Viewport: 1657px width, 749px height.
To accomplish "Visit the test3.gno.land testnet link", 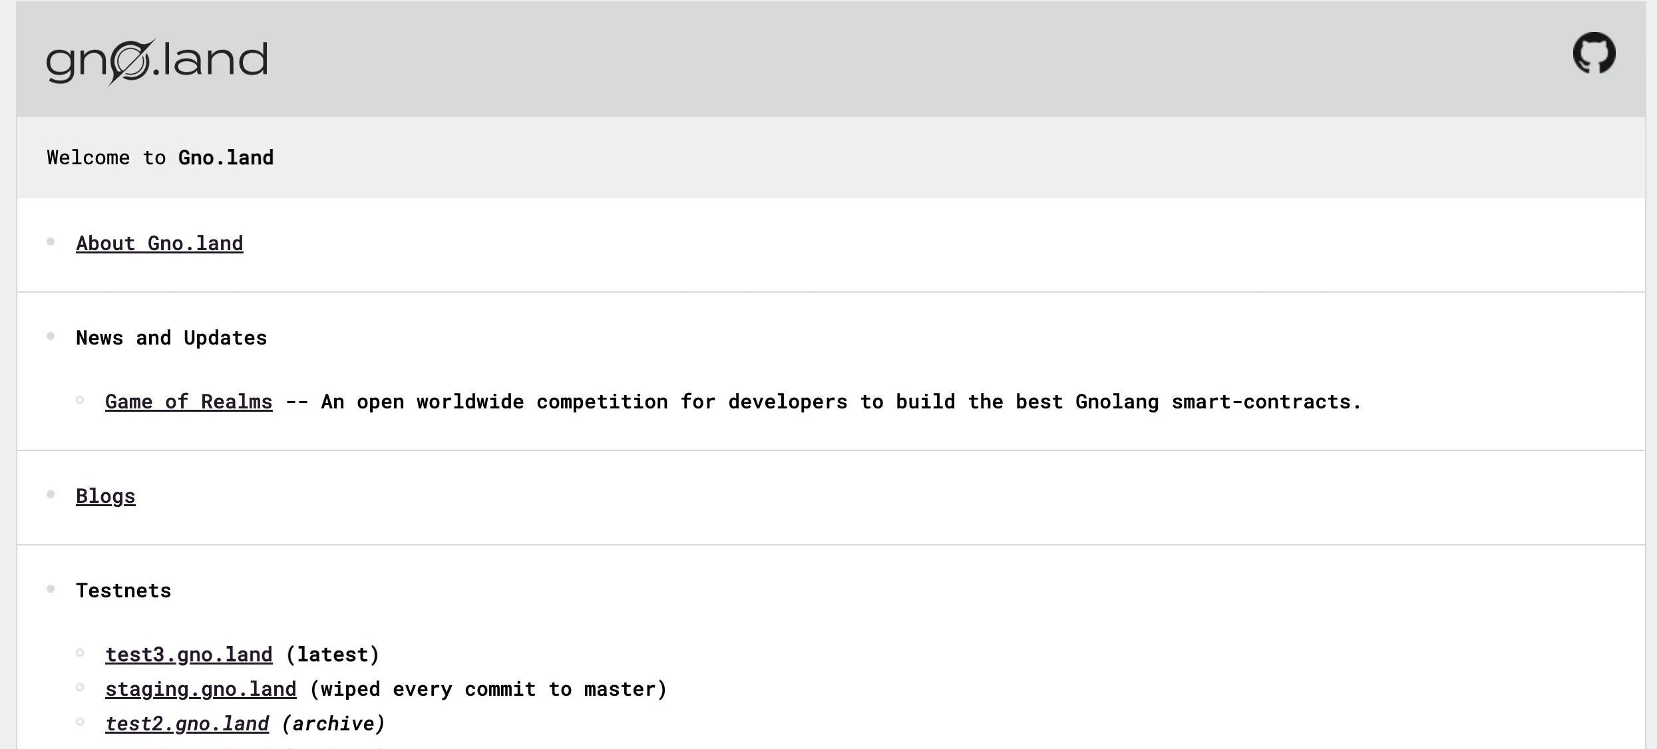I will pyautogui.click(x=189, y=655).
